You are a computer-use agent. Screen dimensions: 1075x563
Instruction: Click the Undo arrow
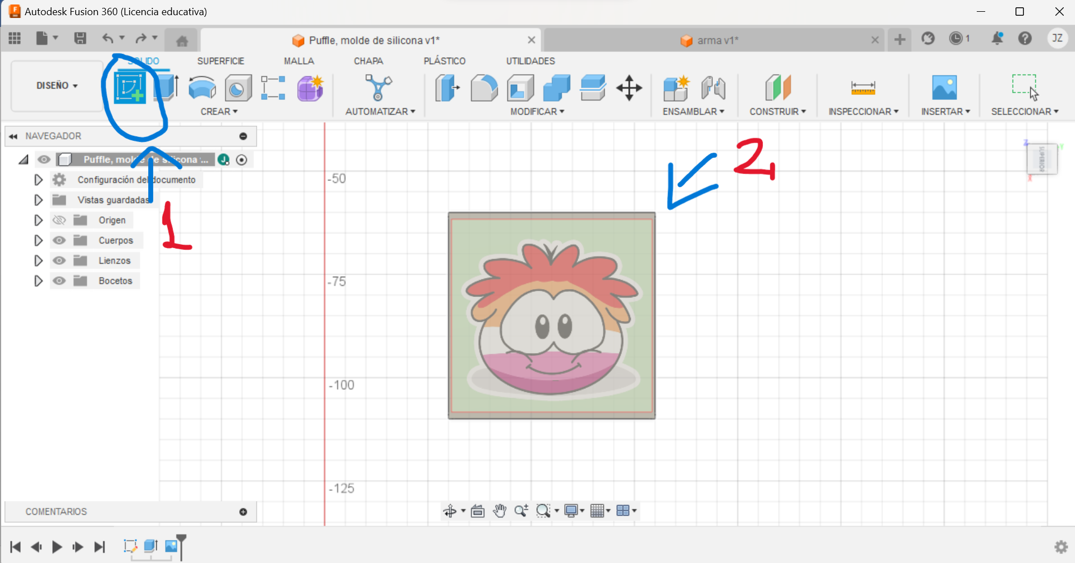108,38
